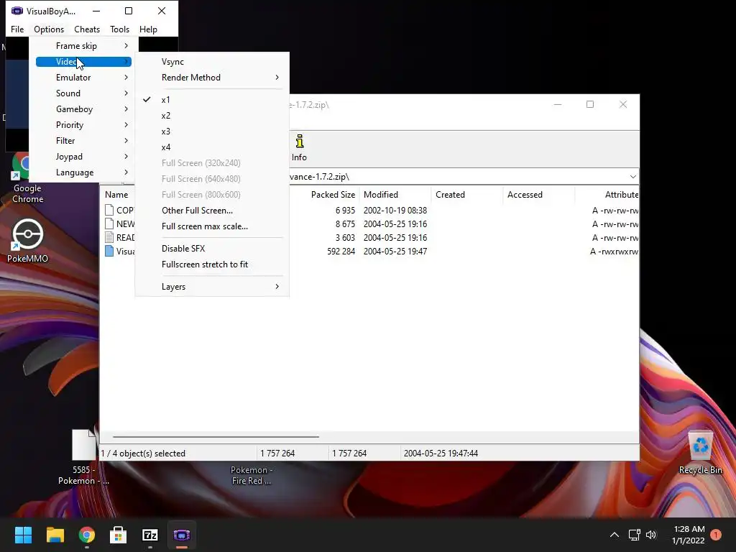Open Chrome from the taskbar
The image size is (736, 552).
tap(87, 535)
